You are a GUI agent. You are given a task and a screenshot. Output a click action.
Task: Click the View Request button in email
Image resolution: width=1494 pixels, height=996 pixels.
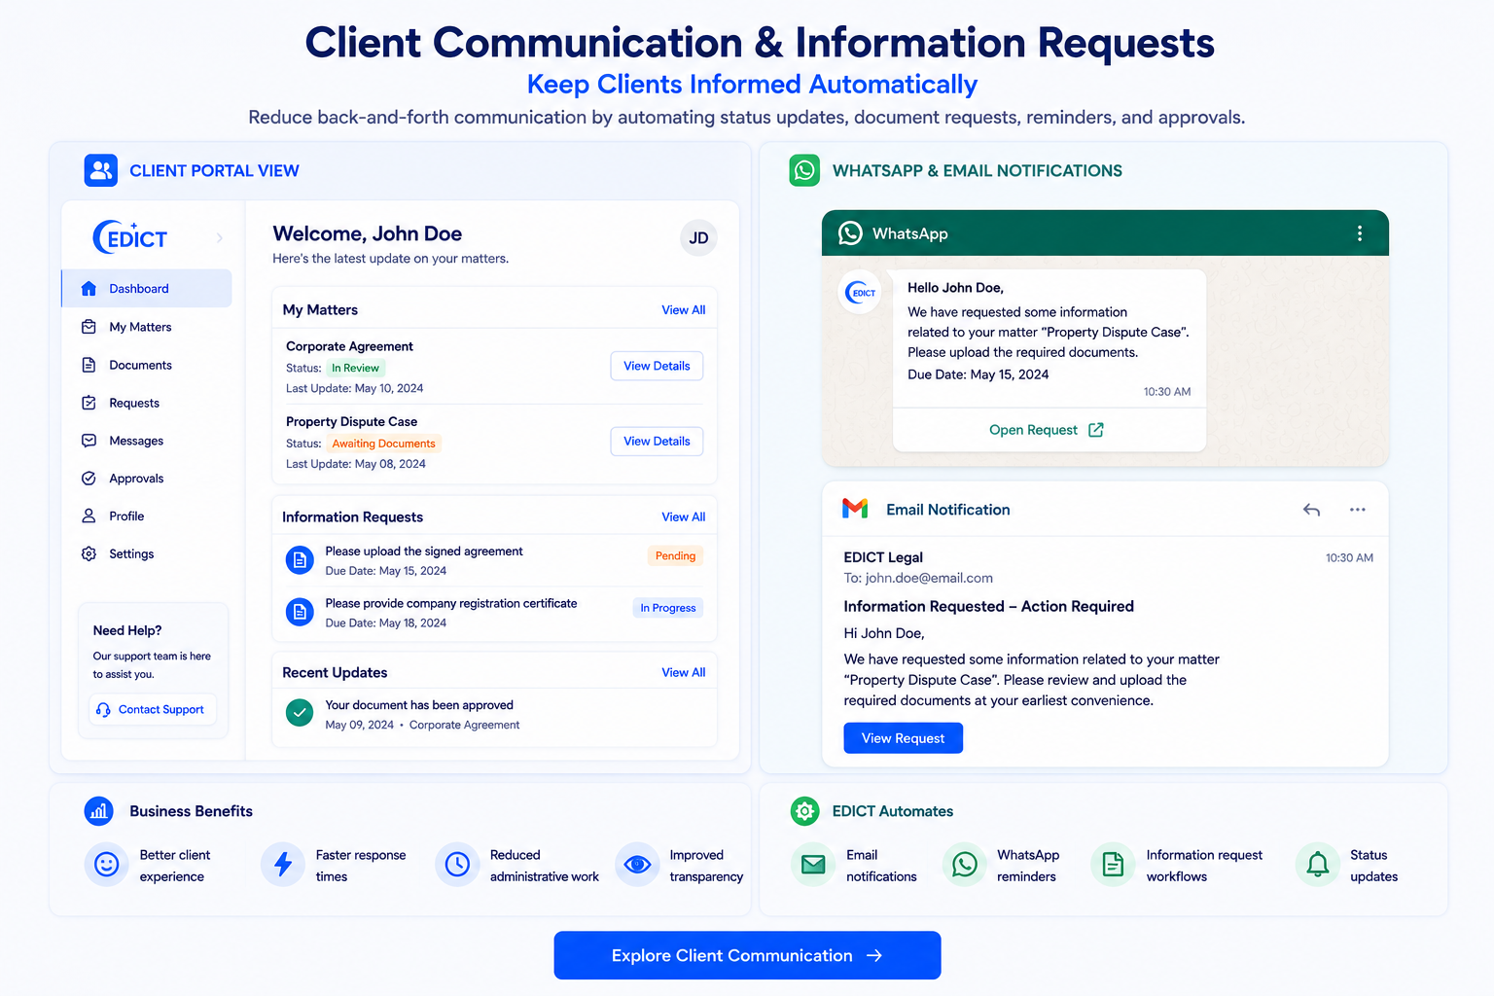[x=904, y=738]
